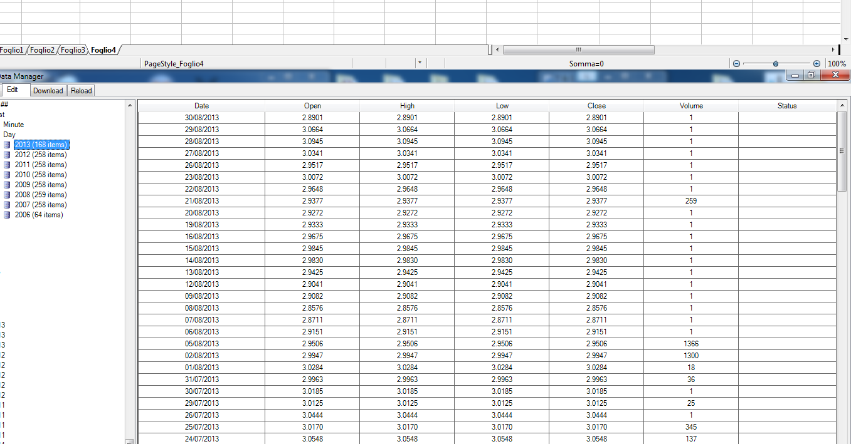Screen dimensions: 851x444
Task: Open 2006 (64 items) in the tree
Action: pyautogui.click(x=39, y=215)
